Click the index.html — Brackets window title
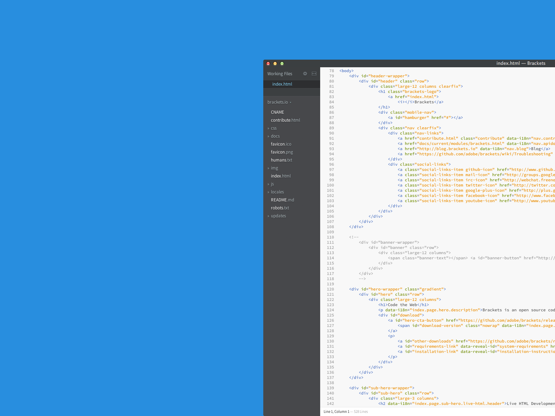 (521, 63)
